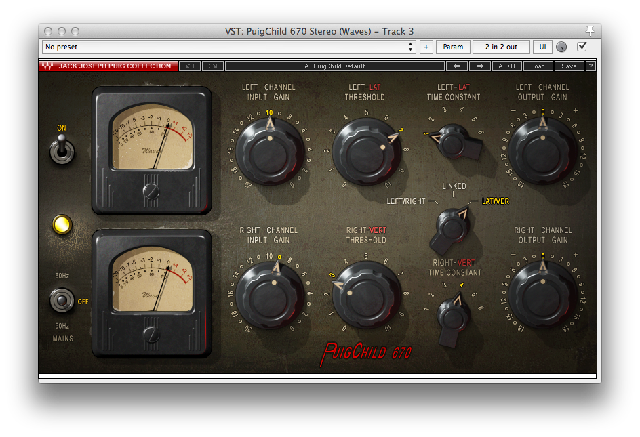Click the MAINS label
Image resolution: width=640 pixels, height=437 pixels.
click(x=62, y=339)
